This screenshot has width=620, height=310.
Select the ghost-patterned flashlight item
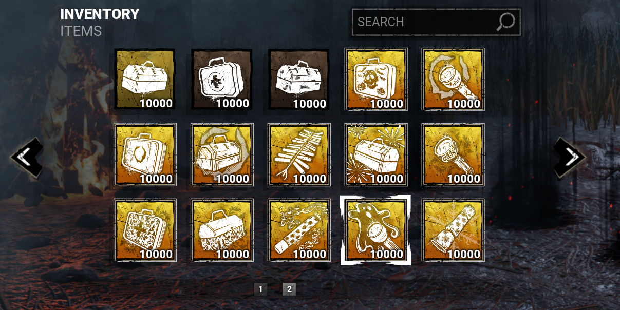375,230
